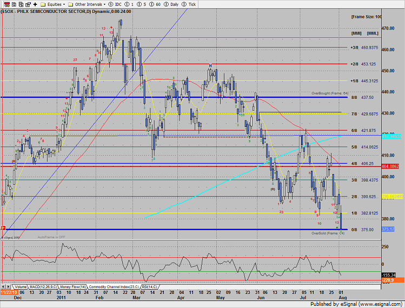Switch to the RSI(14,C) tab
Screen dimensions: 405x308
149,287
